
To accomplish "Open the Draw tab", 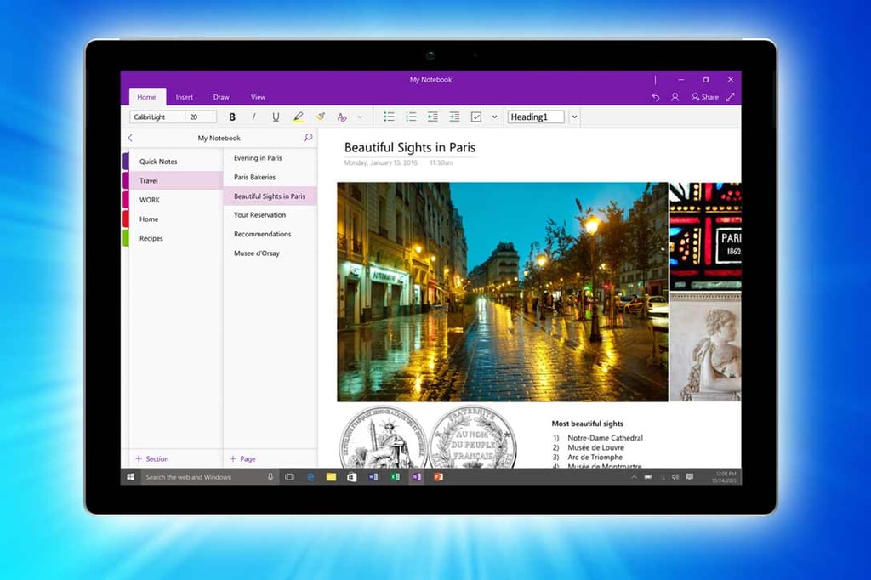I will pos(221,97).
